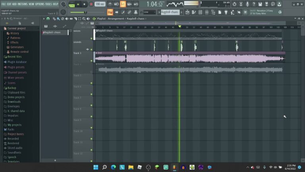Open the Line snap dropdown
Screen dimensions: 305x172
point(149,12)
